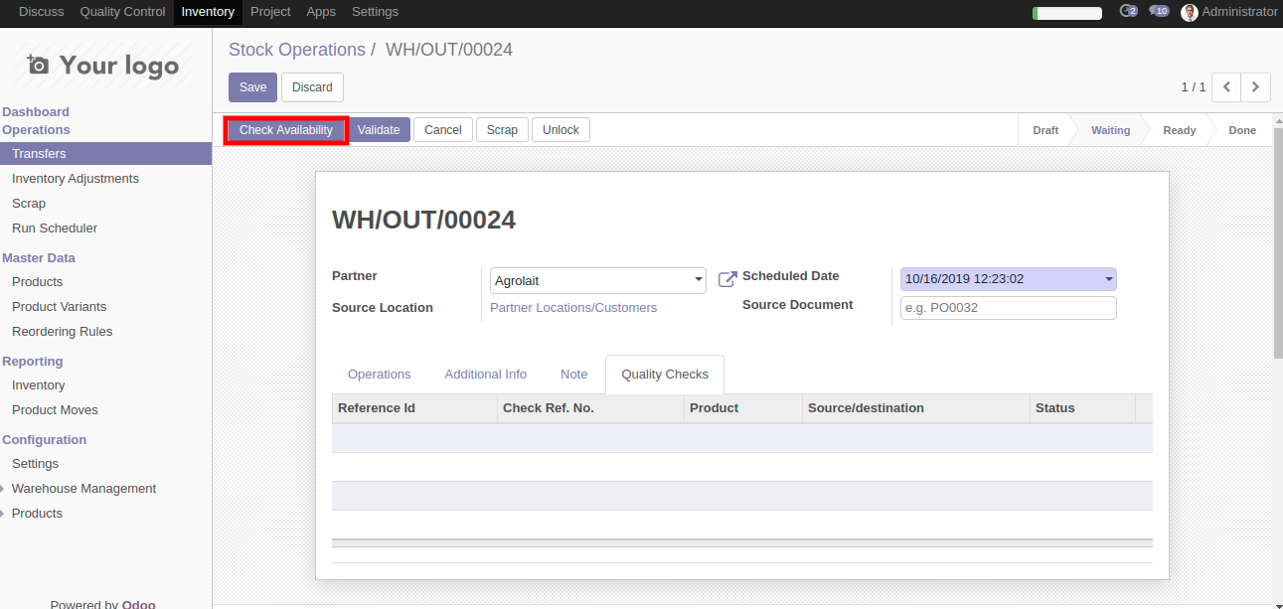This screenshot has width=1283, height=609.
Task: Click the Source Document input field
Action: [1008, 308]
